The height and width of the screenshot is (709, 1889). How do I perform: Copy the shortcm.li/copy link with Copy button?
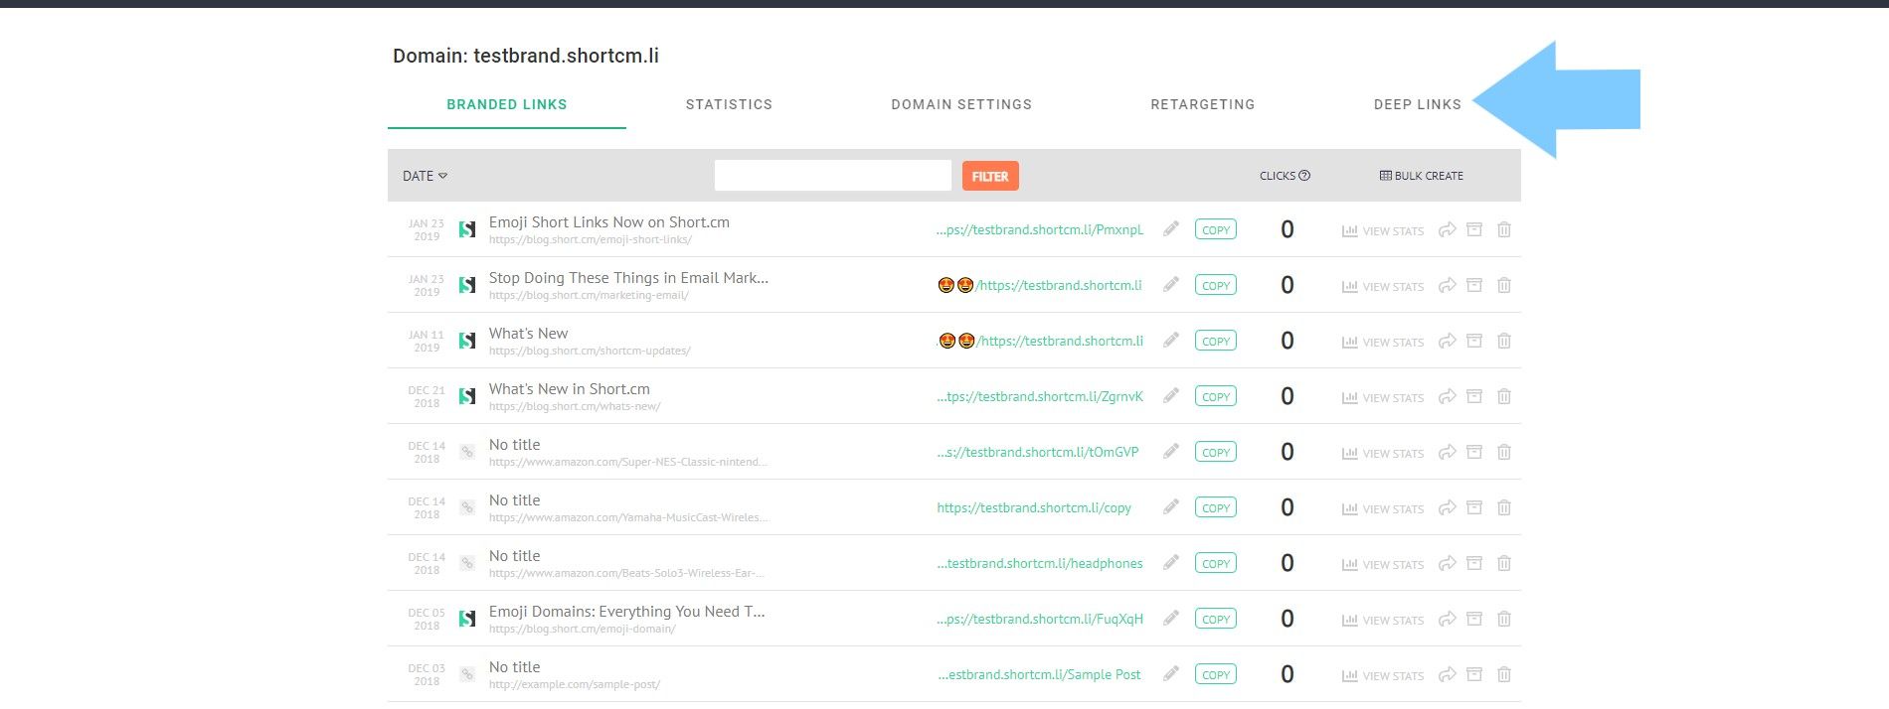point(1216,507)
